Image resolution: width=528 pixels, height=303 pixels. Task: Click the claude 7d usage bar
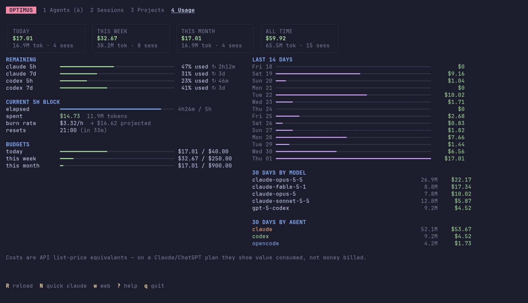117,74
